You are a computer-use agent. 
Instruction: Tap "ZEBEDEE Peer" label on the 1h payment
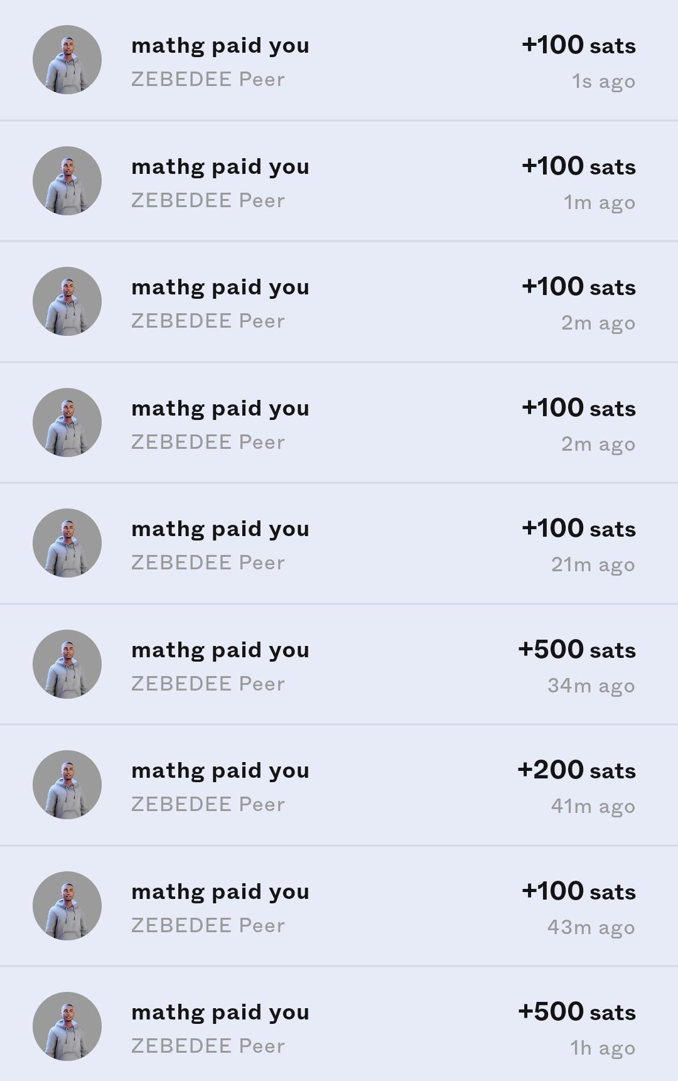tap(208, 1046)
